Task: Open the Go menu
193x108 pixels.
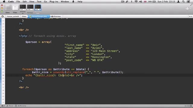Action: 46,1
